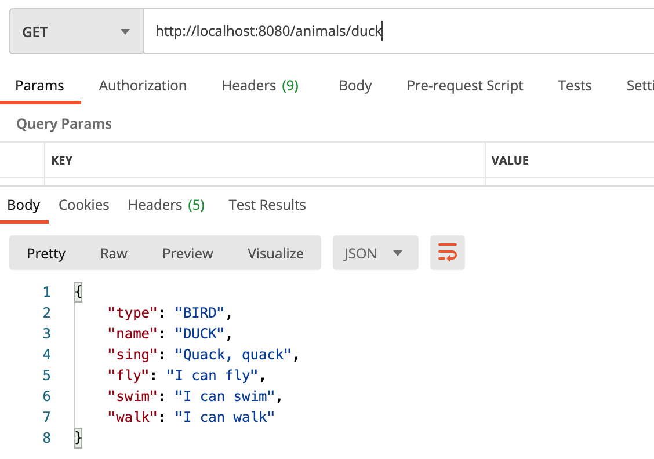Click line number 5 in the gutter
Image resolution: width=654 pixels, height=459 pixels.
coord(47,375)
